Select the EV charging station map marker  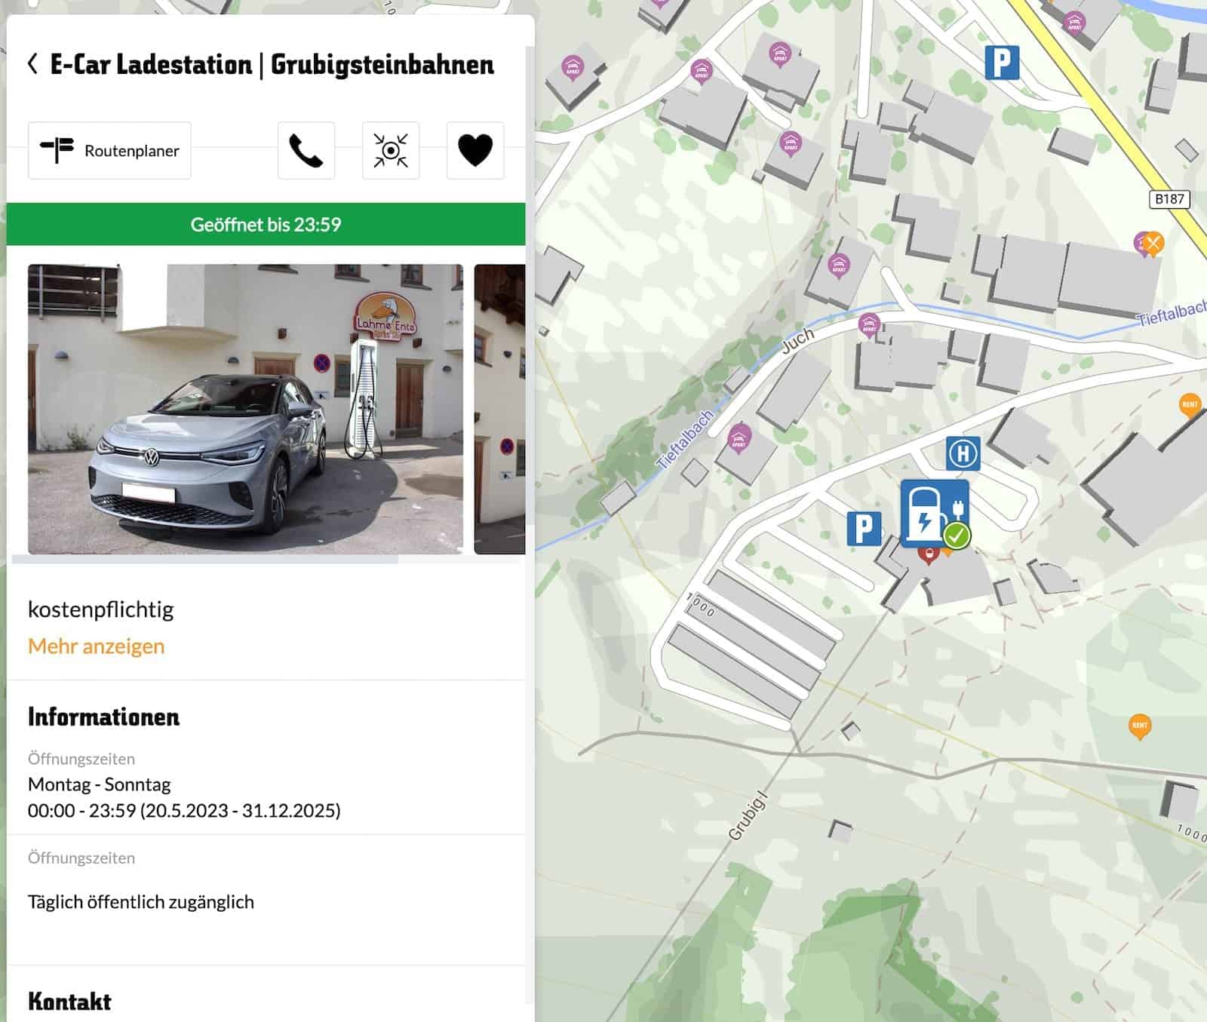934,513
